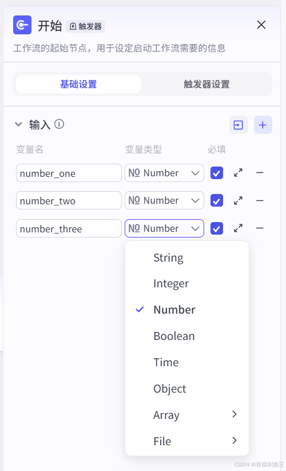Click the 变量类型 column header
The height and width of the screenshot is (471, 286).
click(144, 149)
